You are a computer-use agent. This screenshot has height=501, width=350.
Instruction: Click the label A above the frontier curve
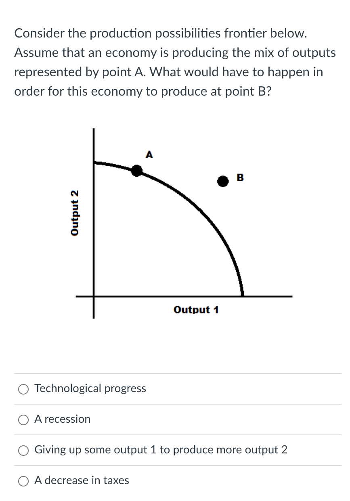pyautogui.click(x=149, y=154)
